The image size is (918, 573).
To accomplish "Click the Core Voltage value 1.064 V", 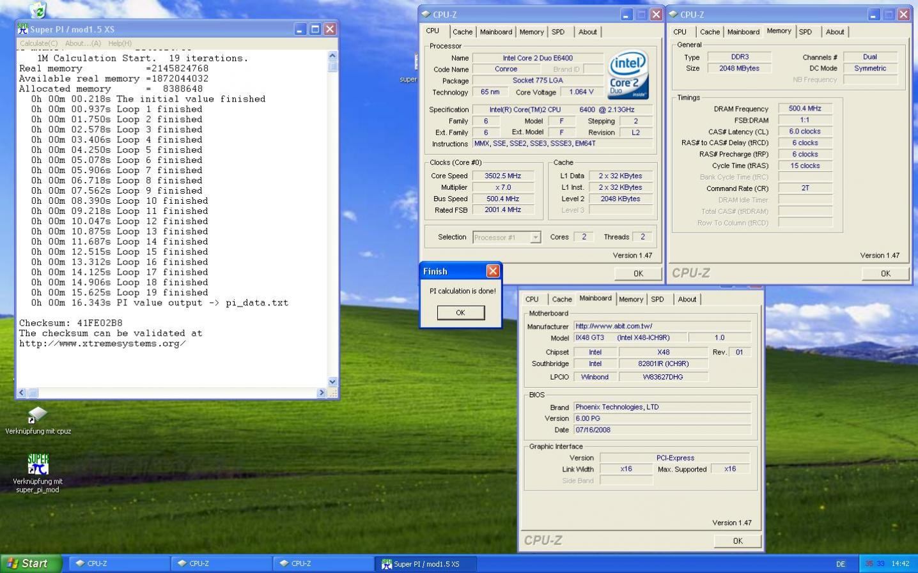I will 581,92.
